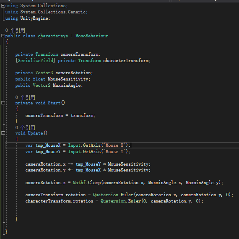This screenshot has width=239, height=239.
Task: Click the Clamp method call
Action: pos(94,182)
